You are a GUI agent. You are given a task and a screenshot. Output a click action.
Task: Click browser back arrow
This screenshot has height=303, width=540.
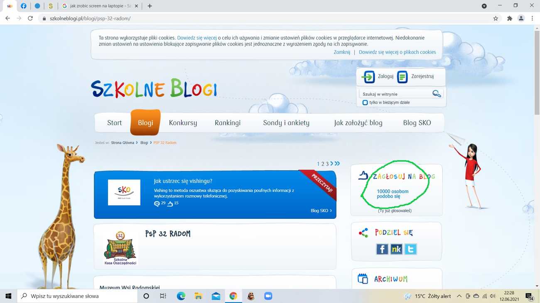(x=7, y=18)
